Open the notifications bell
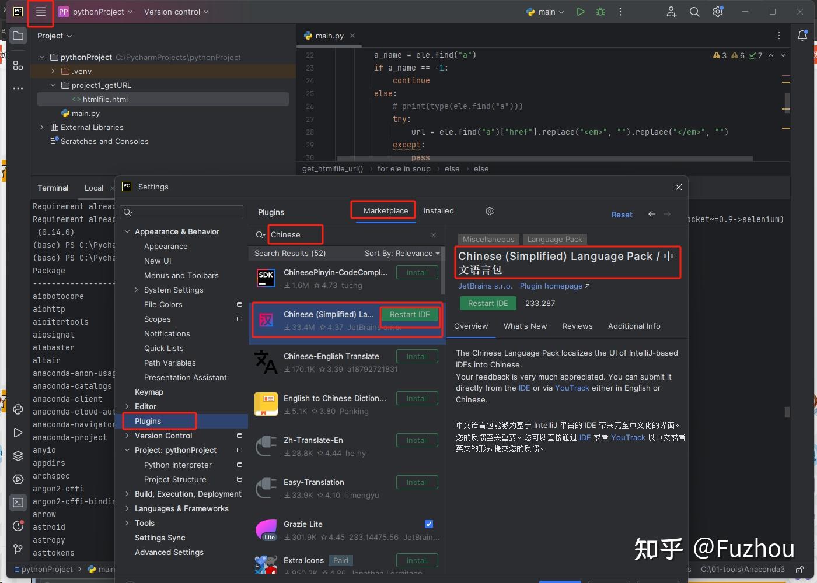Image resolution: width=817 pixels, height=583 pixels. (x=803, y=35)
